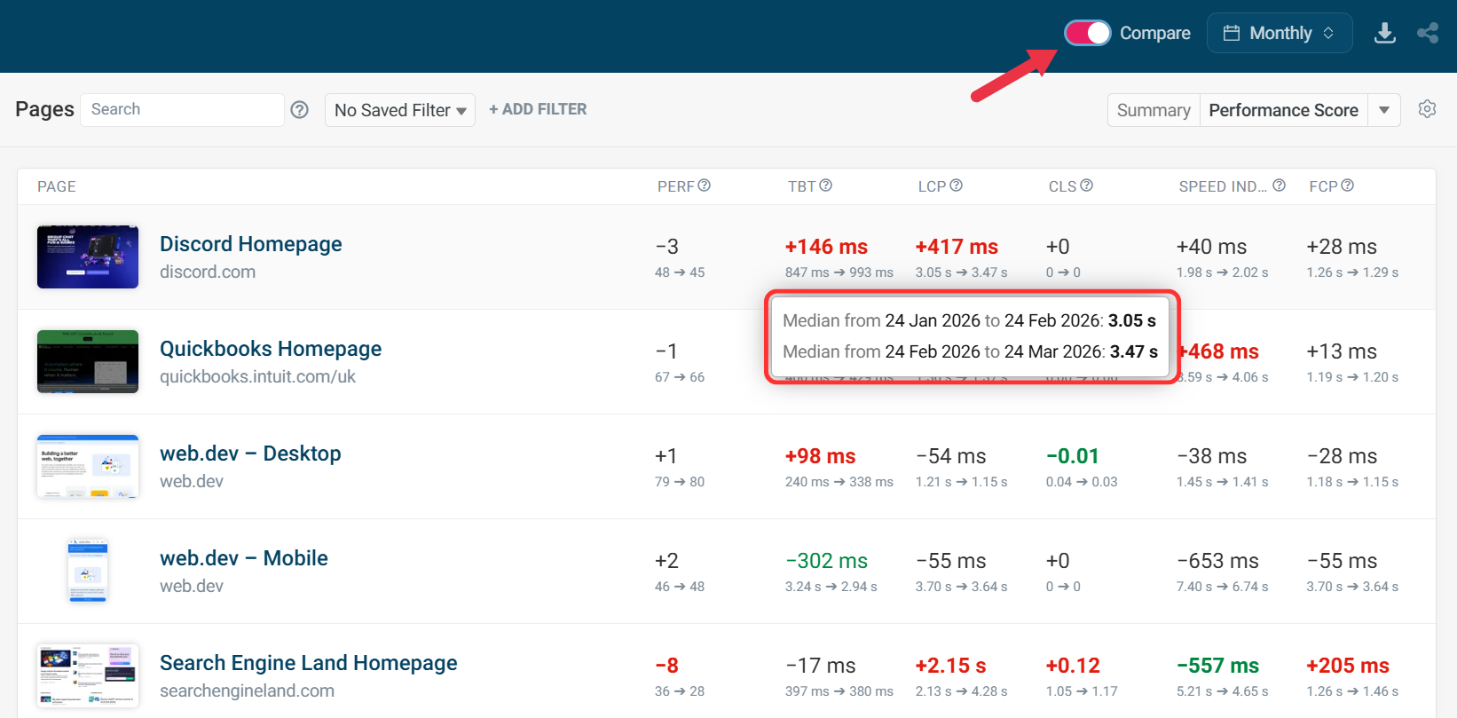This screenshot has width=1457, height=718.
Task: Click the Discord +146 ms TBT value
Action: pos(826,247)
